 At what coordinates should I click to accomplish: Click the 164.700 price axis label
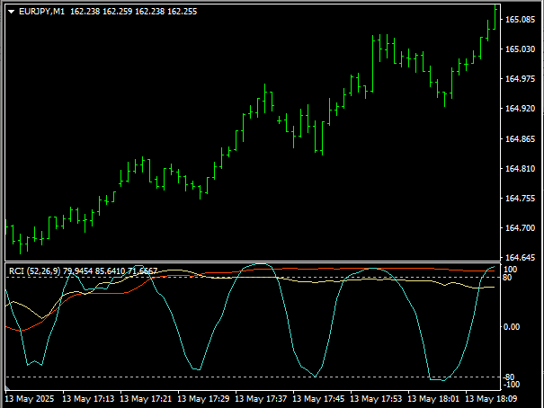tap(520, 228)
